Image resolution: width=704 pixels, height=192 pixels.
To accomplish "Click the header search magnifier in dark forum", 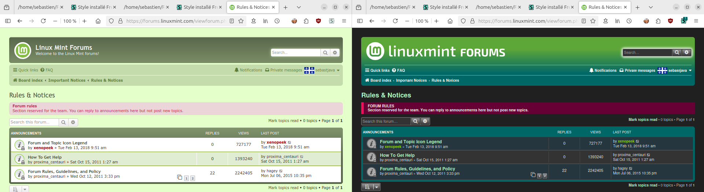I will [677, 52].
